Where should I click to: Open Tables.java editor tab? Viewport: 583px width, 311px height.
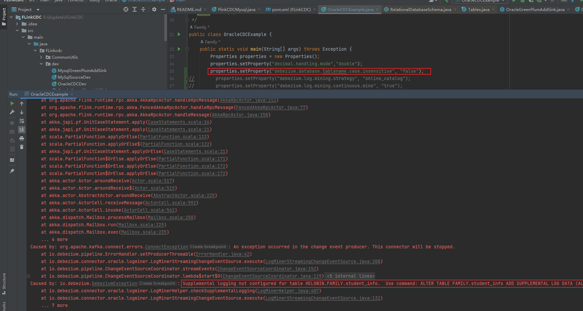(478, 9)
